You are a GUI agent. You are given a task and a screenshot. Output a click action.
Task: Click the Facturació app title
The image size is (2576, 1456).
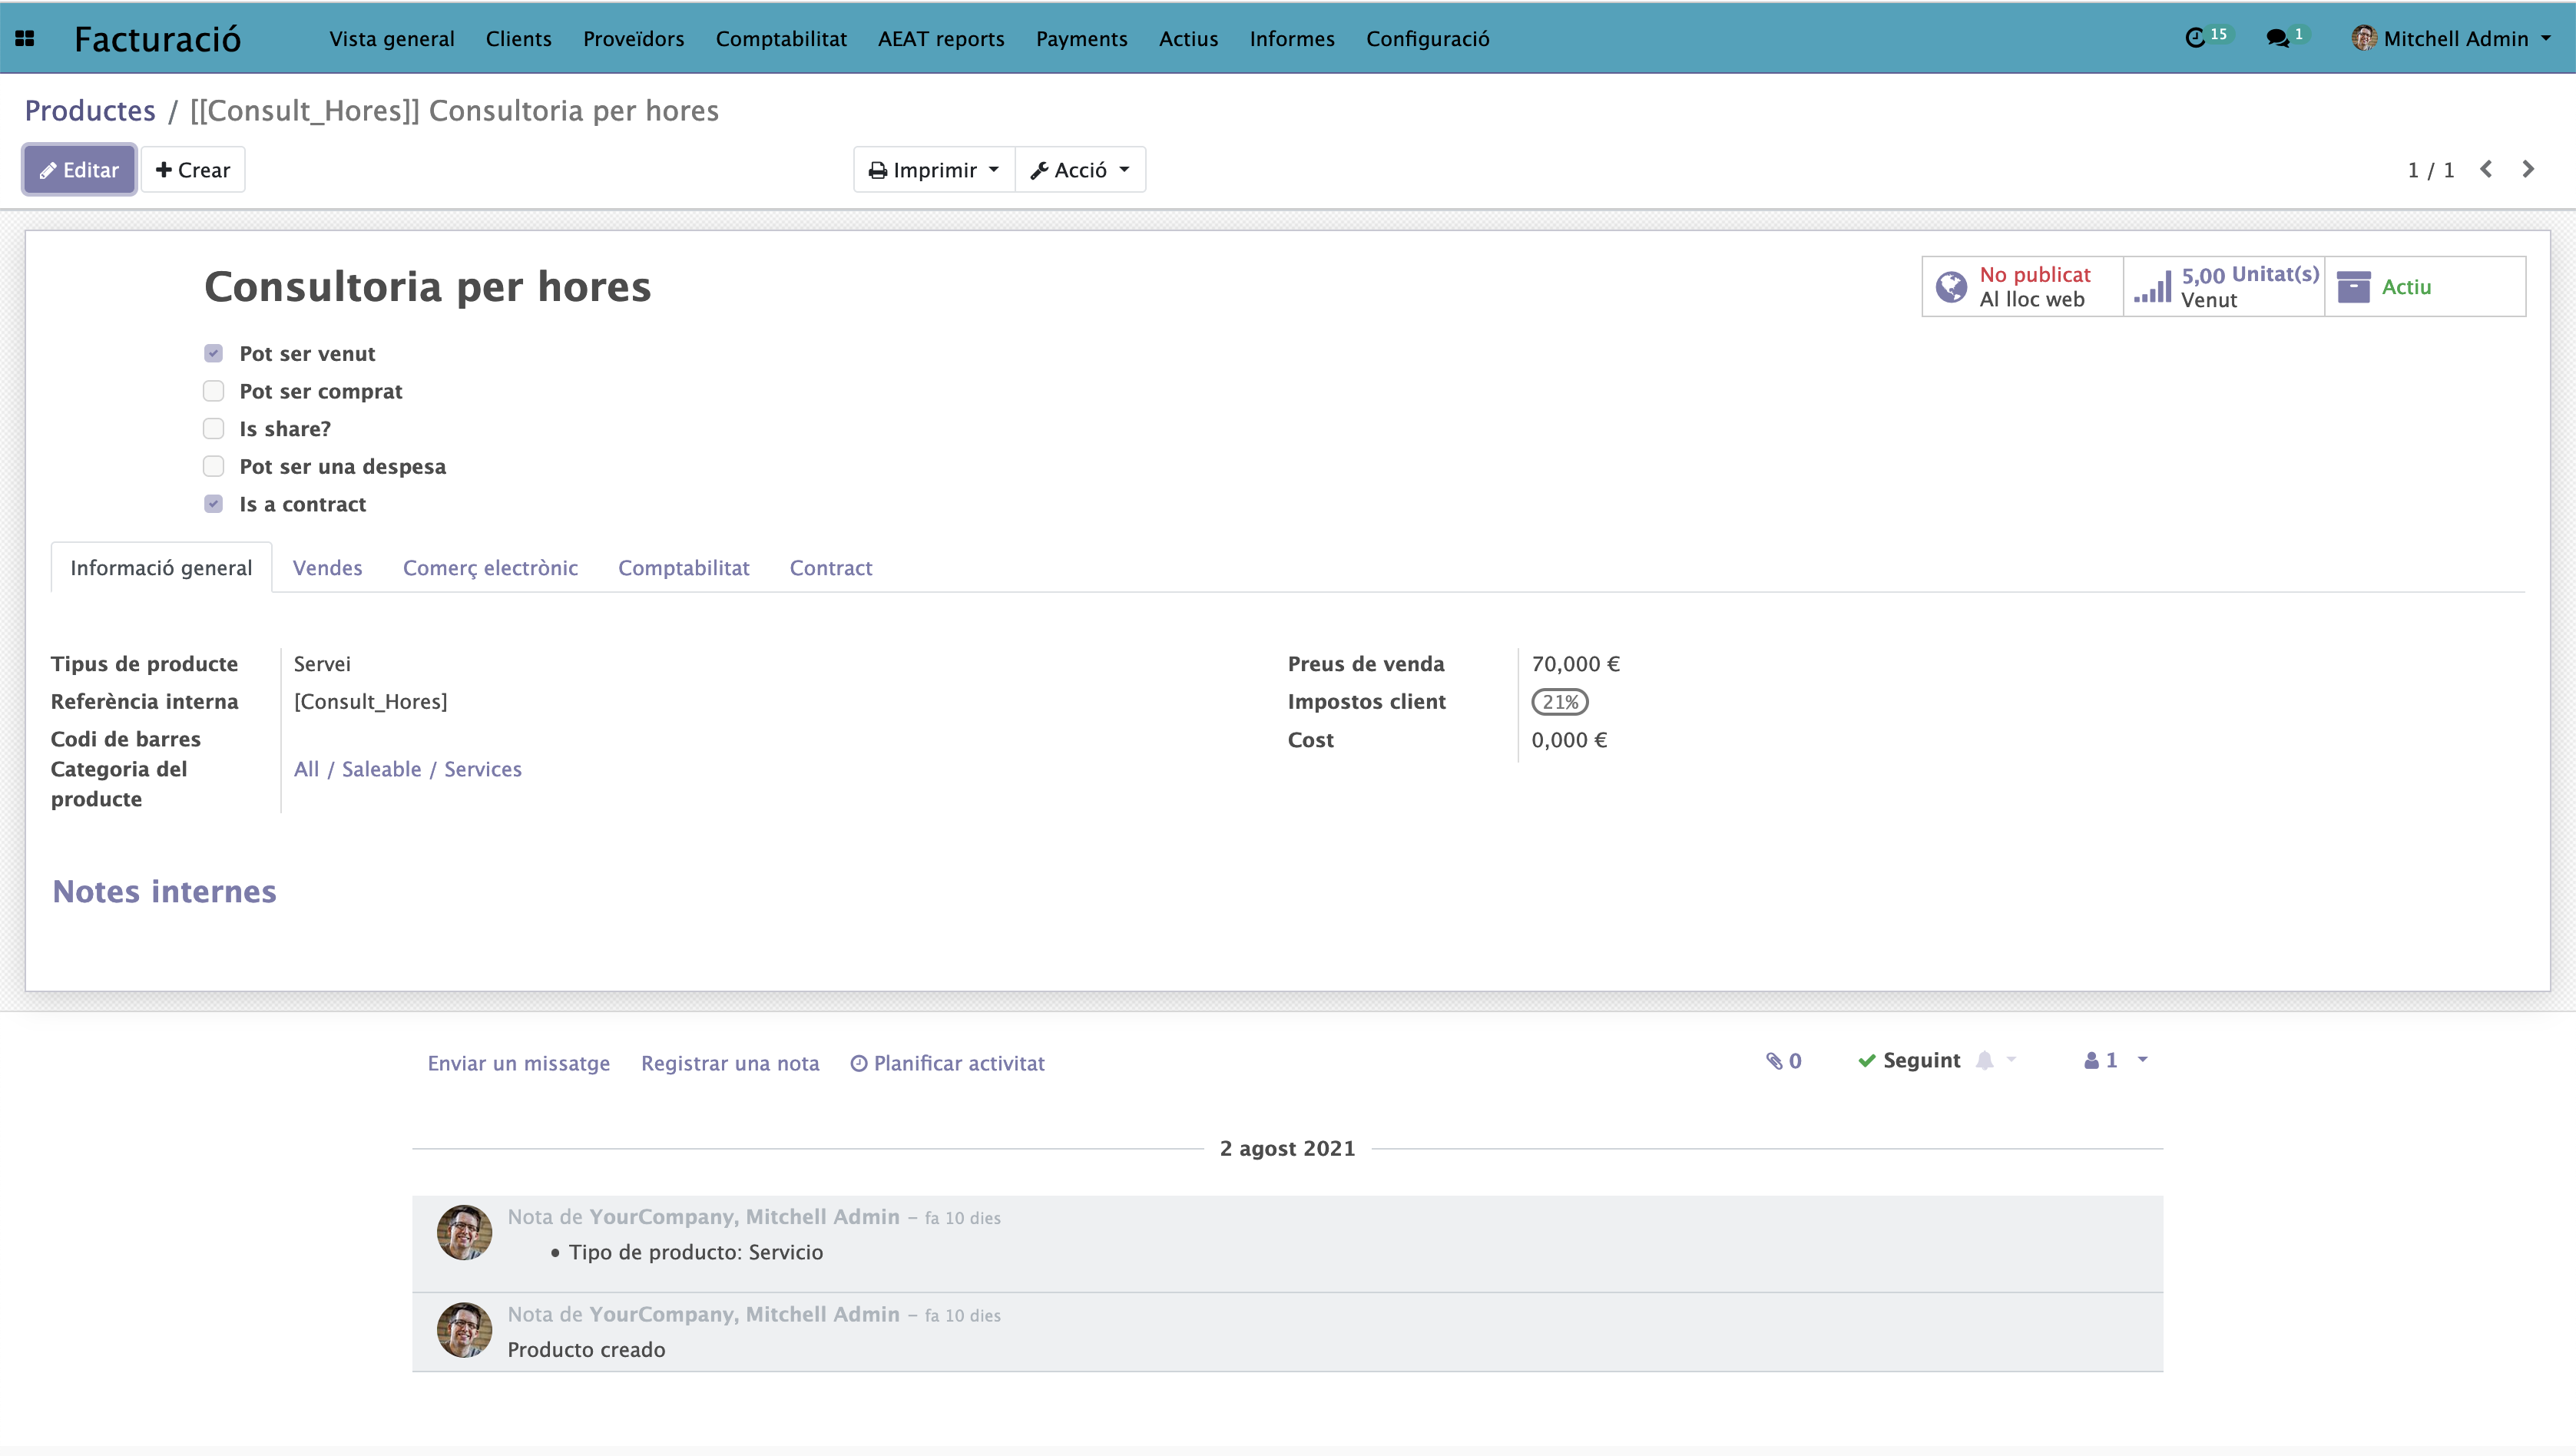pyautogui.click(x=157, y=39)
